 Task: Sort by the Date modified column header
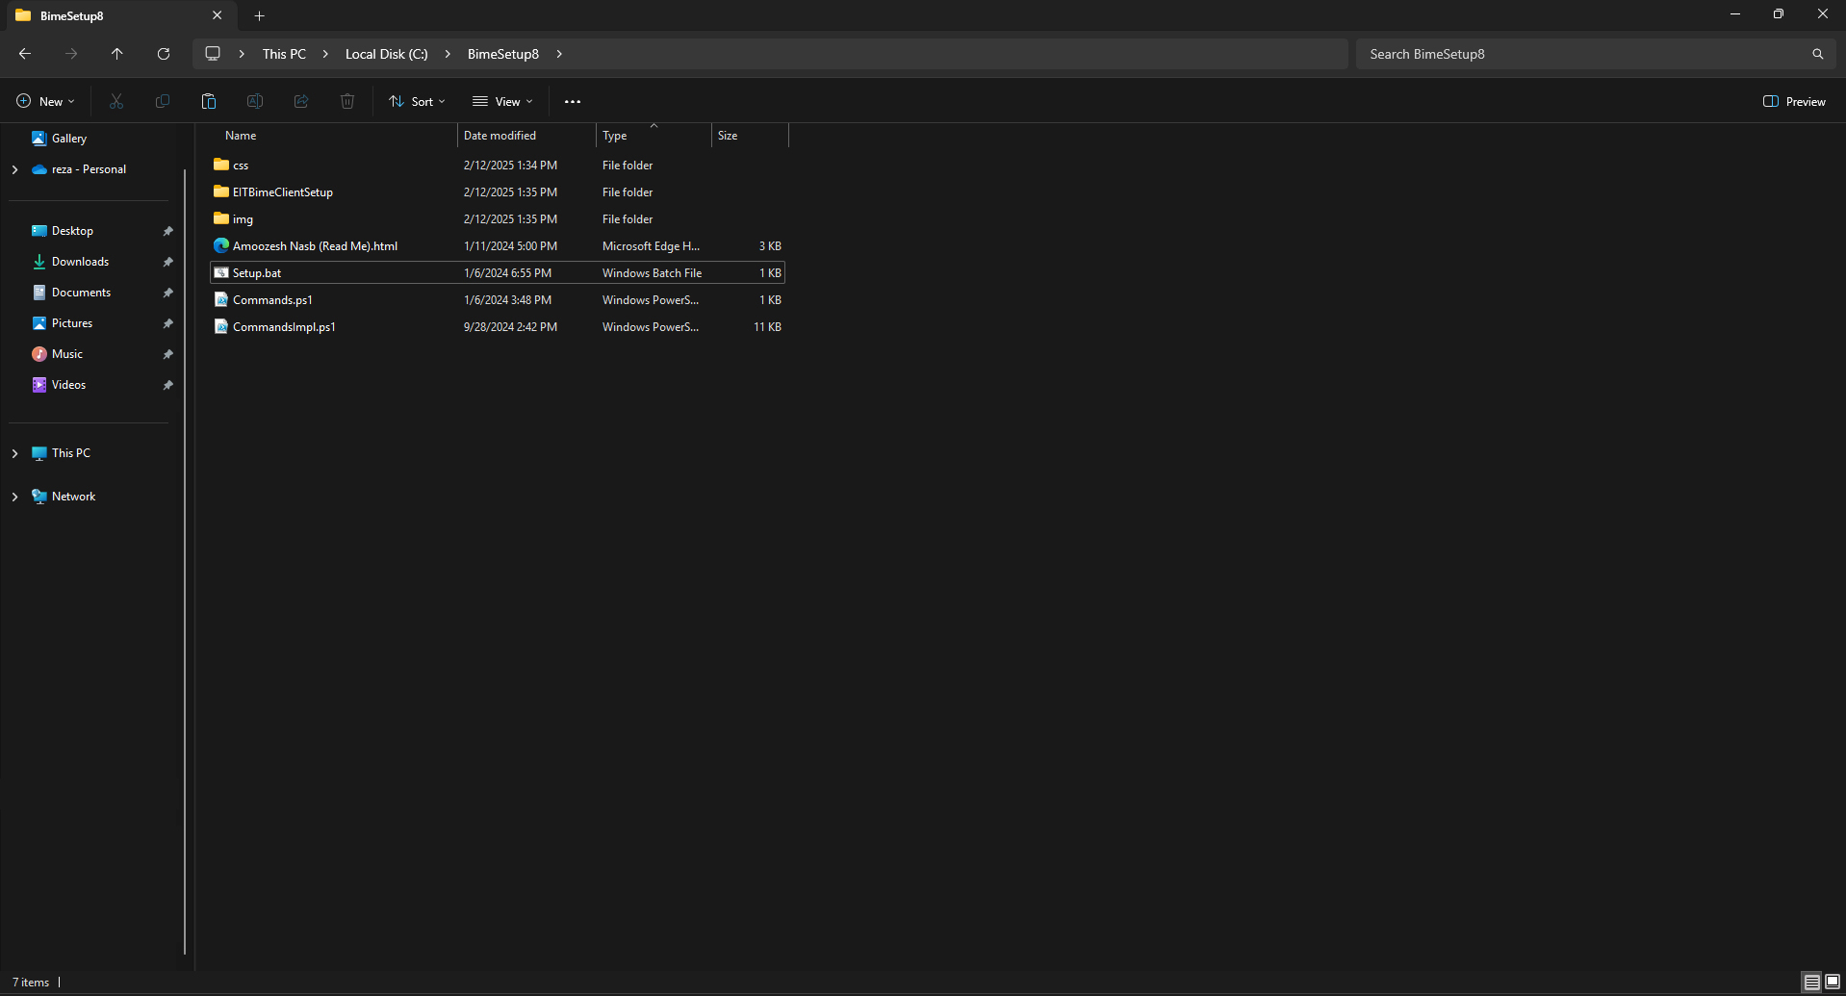click(x=500, y=136)
